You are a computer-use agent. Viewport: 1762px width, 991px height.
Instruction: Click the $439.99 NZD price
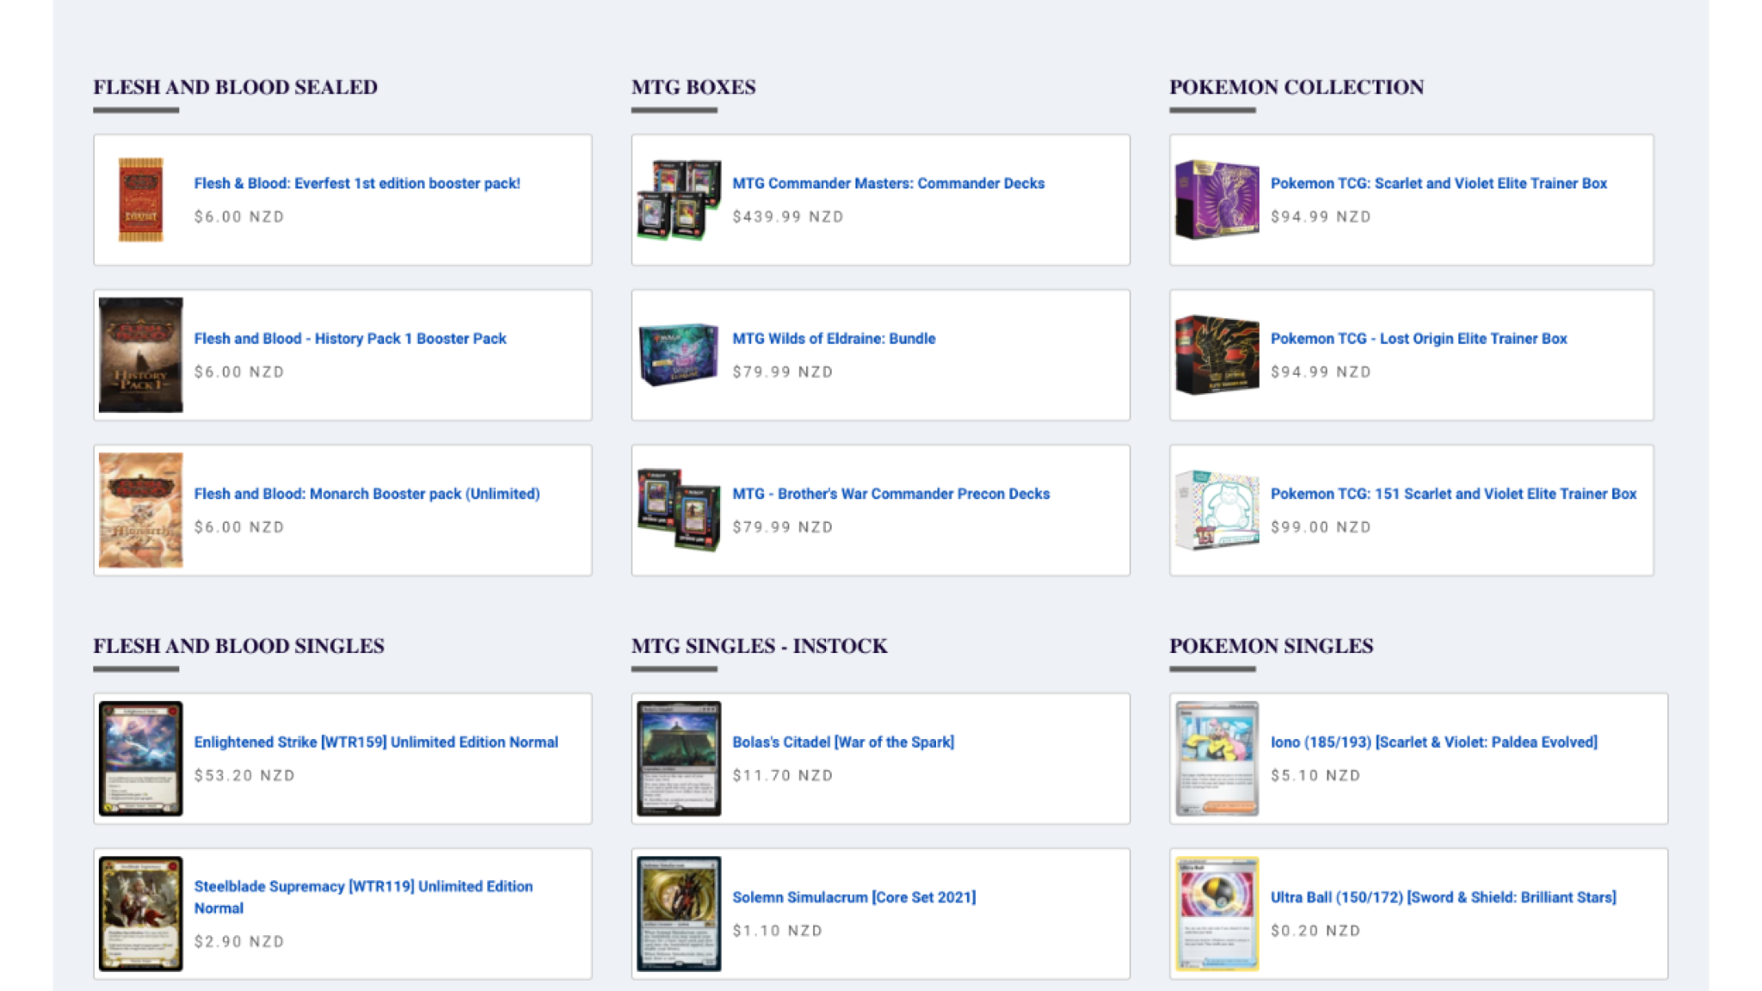(787, 217)
